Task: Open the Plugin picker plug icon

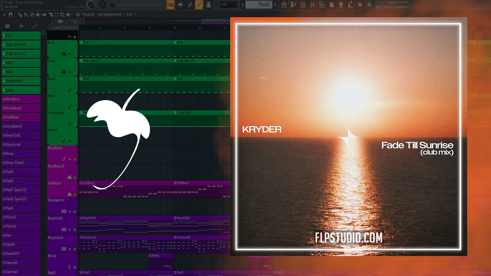Action: (x=341, y=5)
